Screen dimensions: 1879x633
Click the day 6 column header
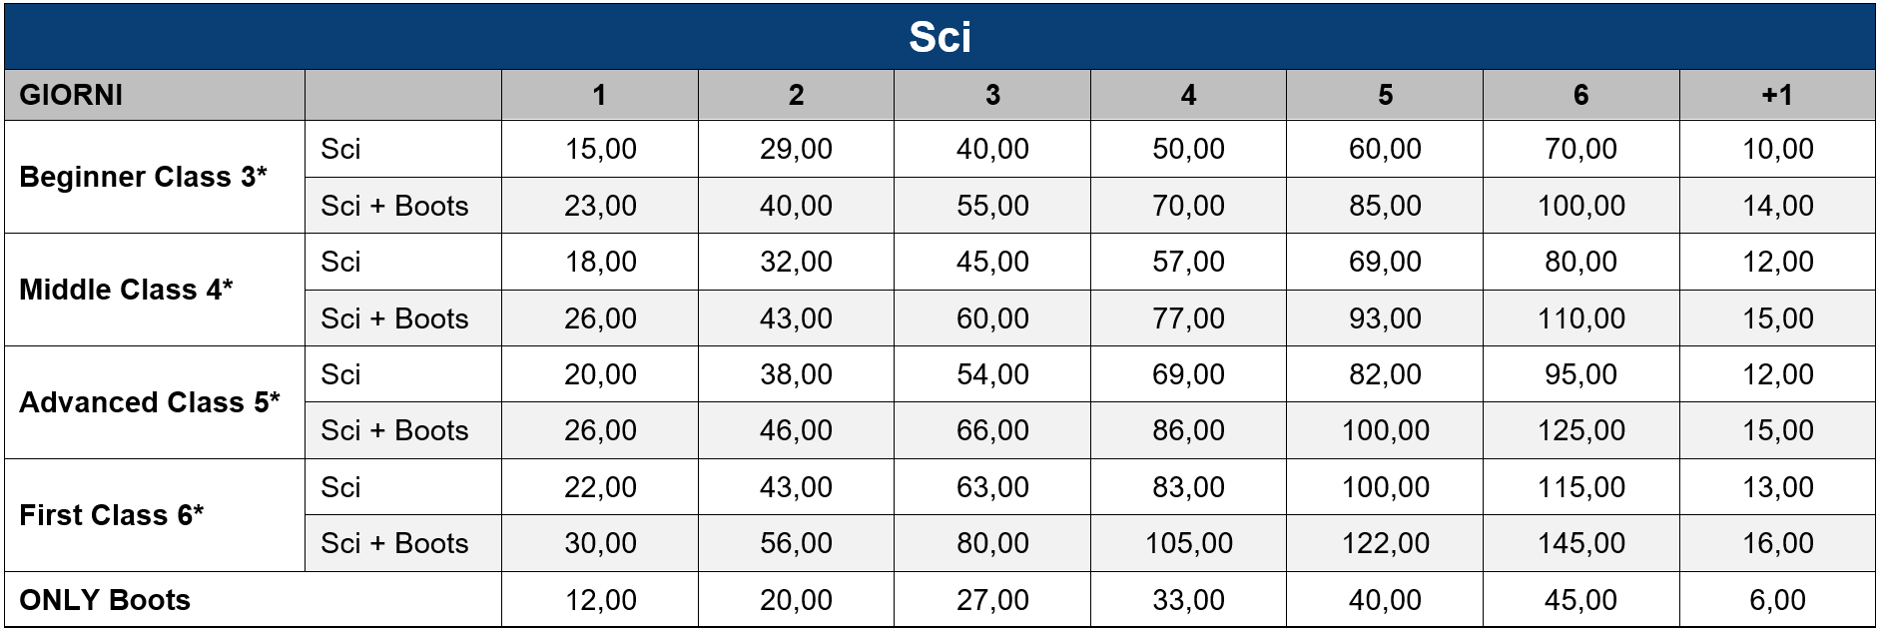[1580, 95]
